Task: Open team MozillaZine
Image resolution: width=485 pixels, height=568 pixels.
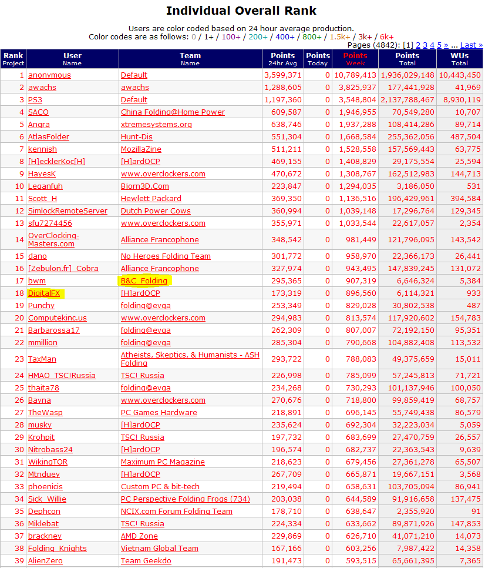Action: (141, 149)
